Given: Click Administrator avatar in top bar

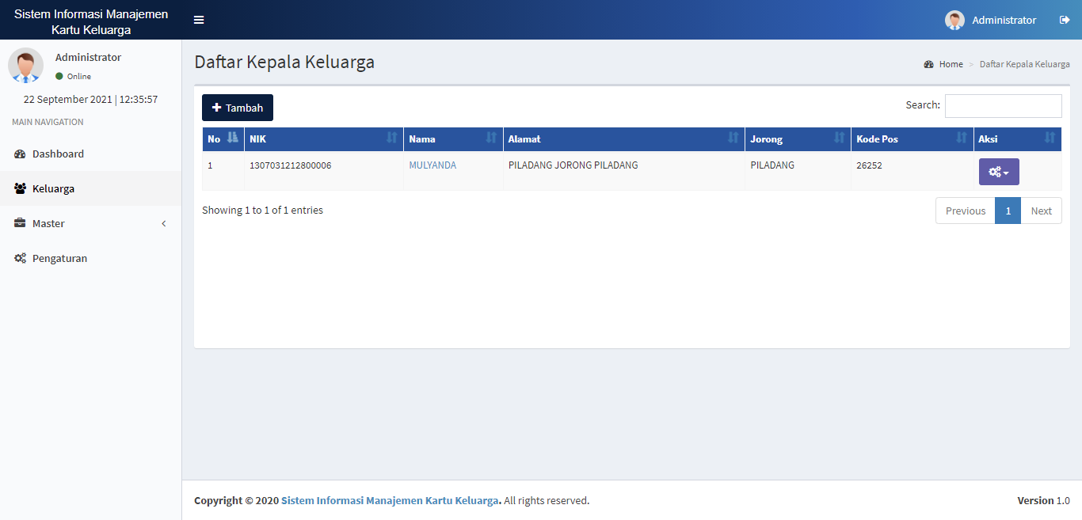Looking at the screenshot, I should pyautogui.click(x=954, y=20).
